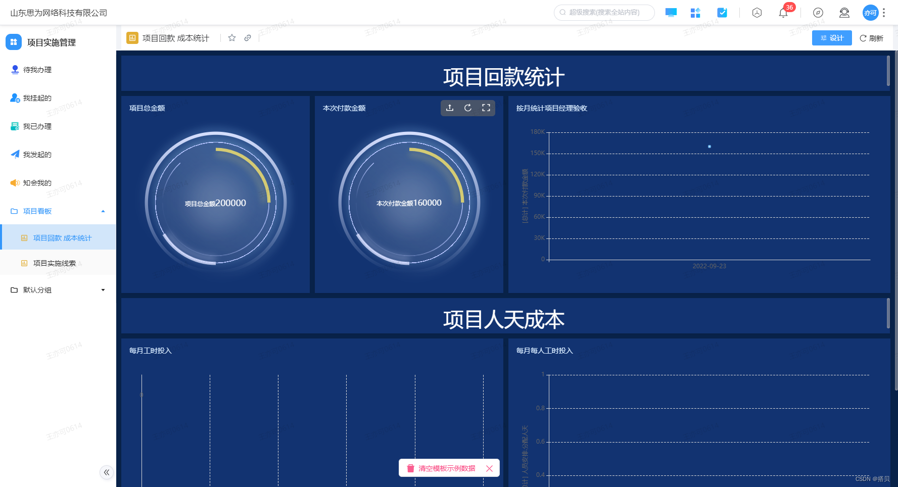Collapse the 项目看板 group

[x=58, y=211]
